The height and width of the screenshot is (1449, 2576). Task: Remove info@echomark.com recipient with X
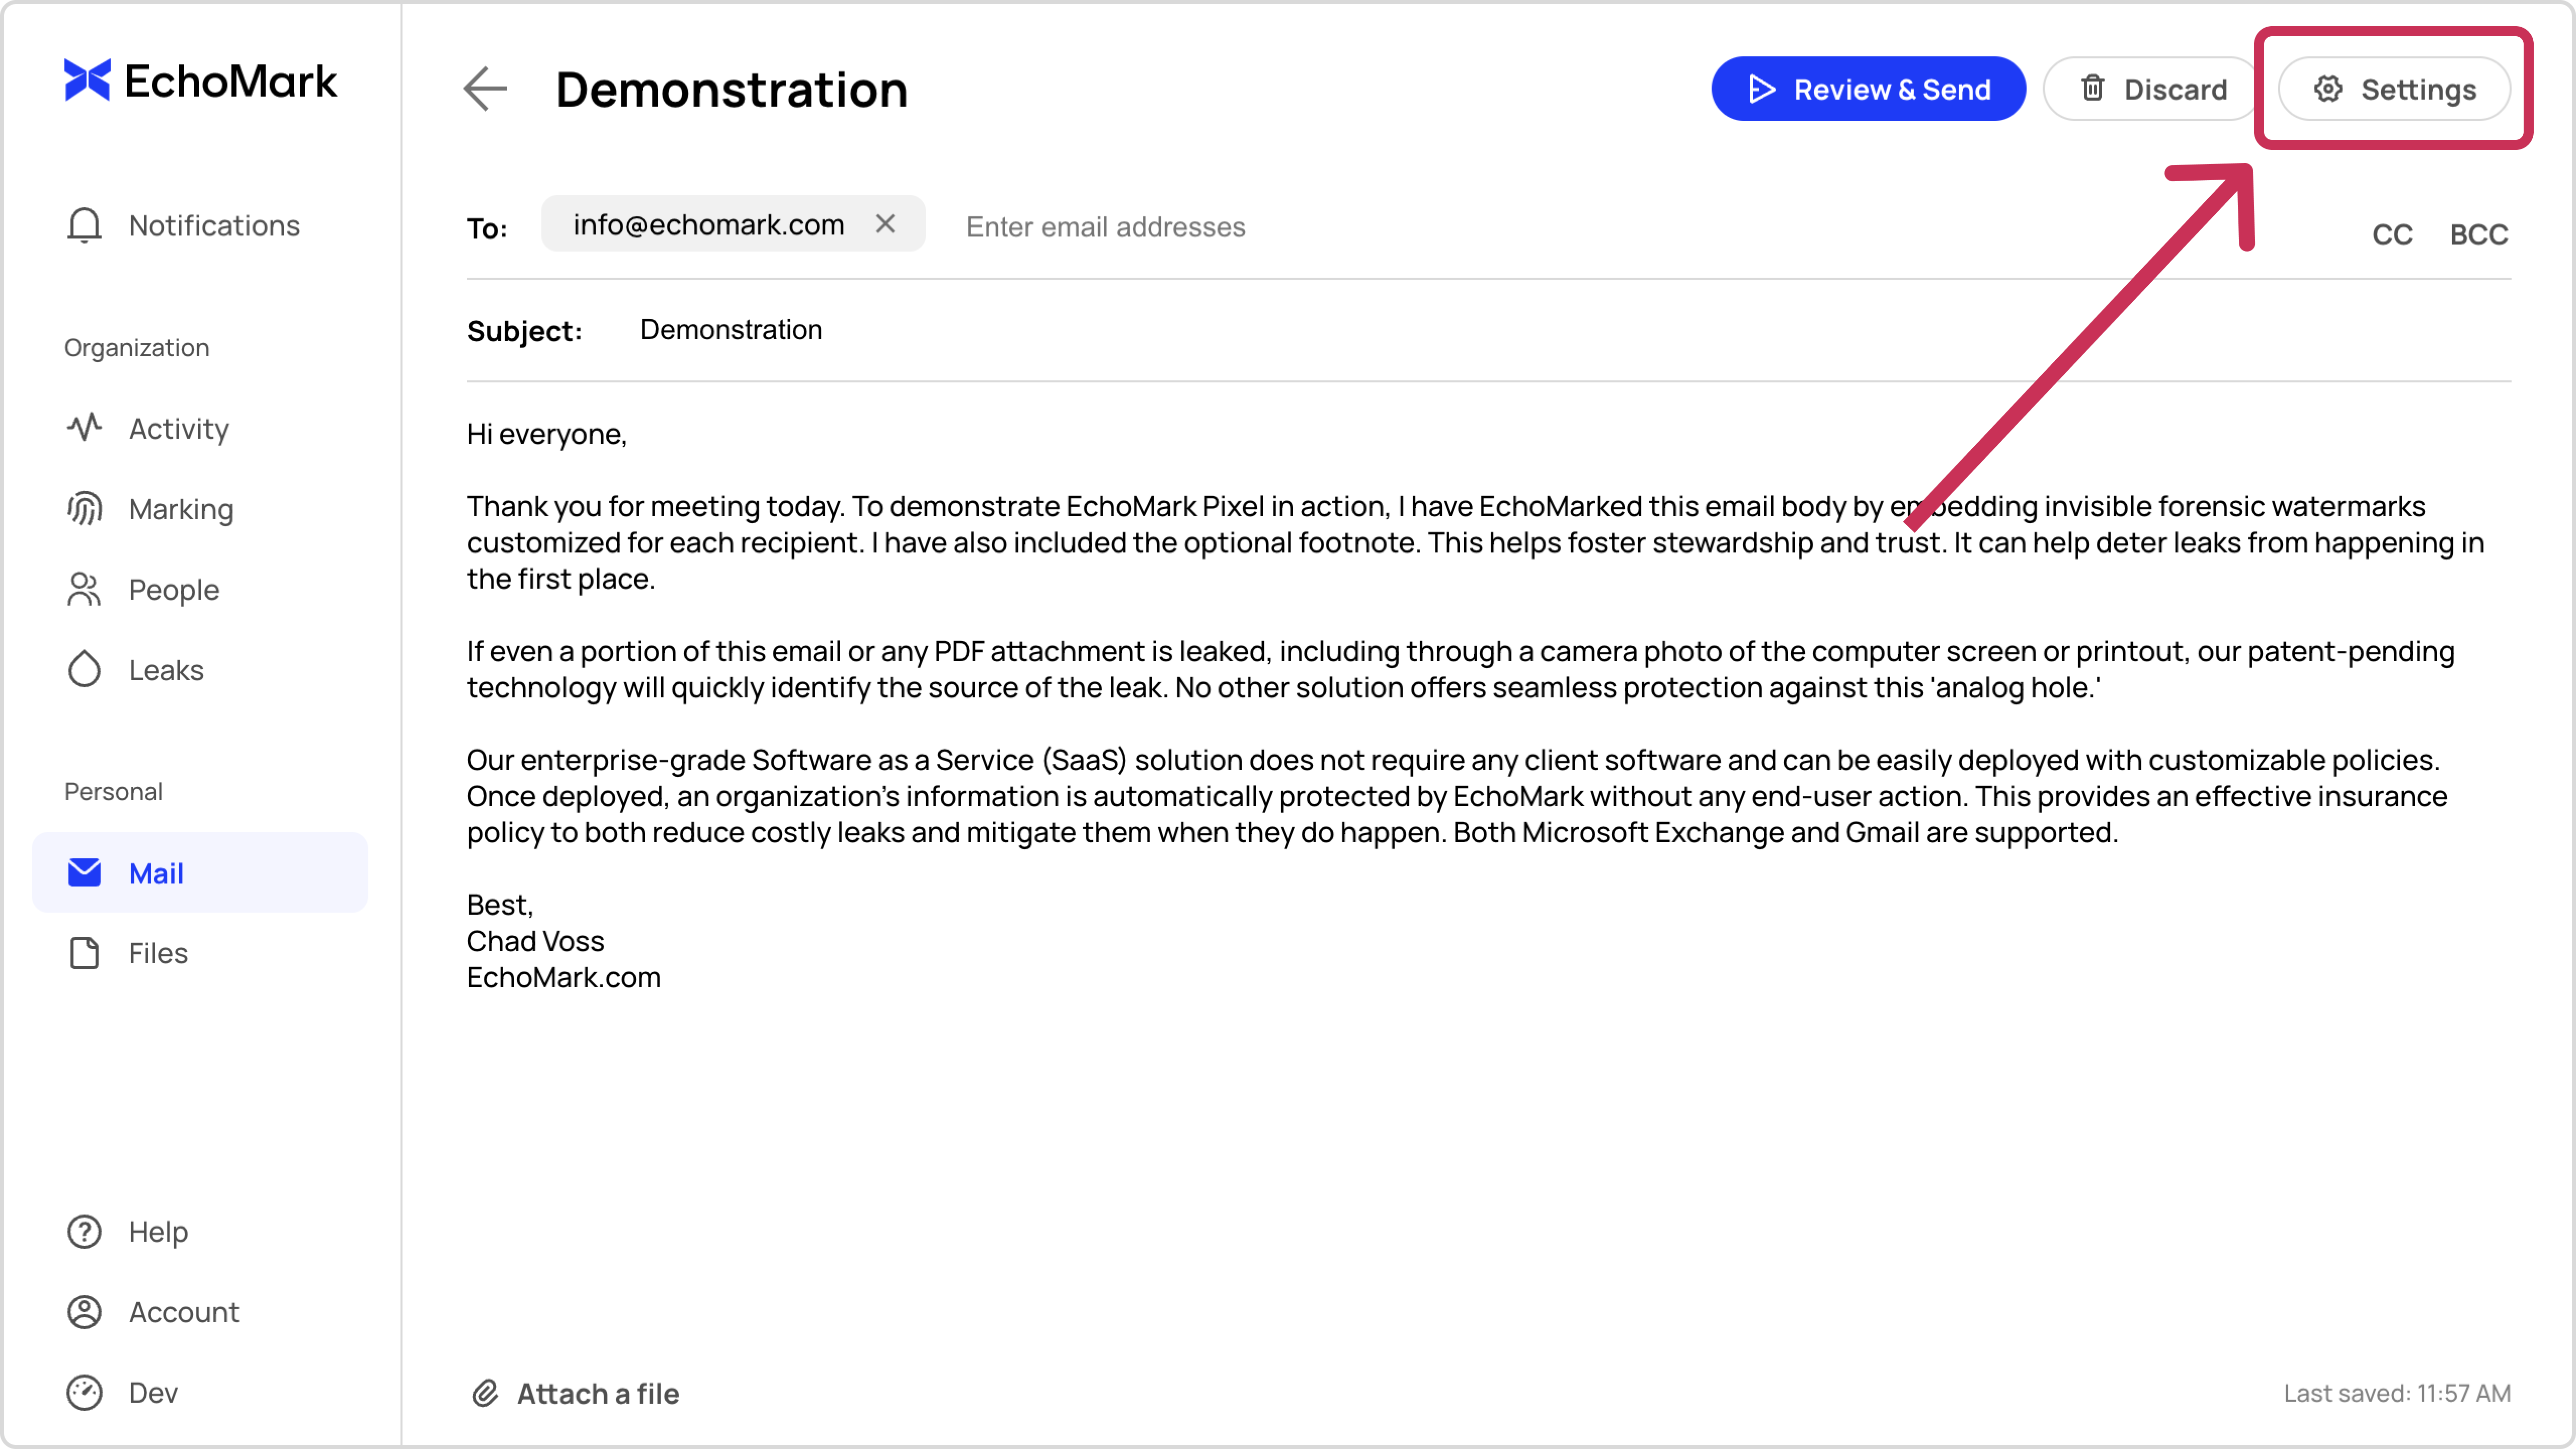[885, 224]
